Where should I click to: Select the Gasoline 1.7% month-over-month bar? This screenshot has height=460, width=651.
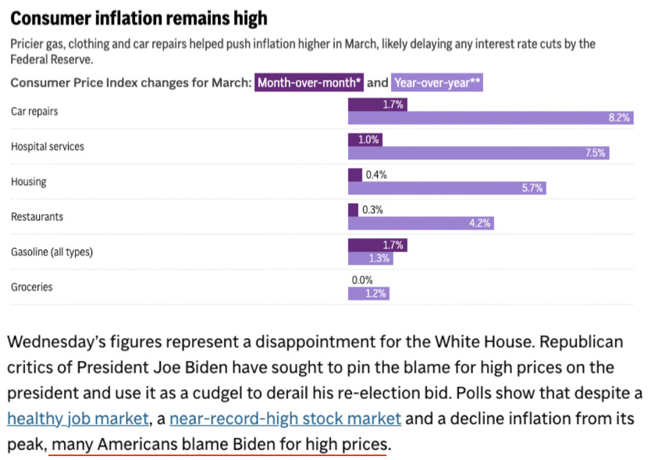pos(377,245)
